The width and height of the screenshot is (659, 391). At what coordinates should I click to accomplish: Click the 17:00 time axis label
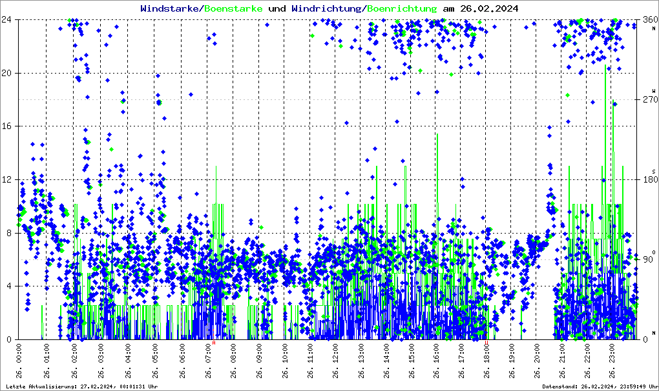click(461, 361)
